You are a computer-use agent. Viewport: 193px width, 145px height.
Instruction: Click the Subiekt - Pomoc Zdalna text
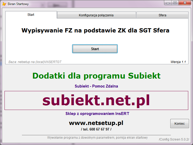coord(96,86)
